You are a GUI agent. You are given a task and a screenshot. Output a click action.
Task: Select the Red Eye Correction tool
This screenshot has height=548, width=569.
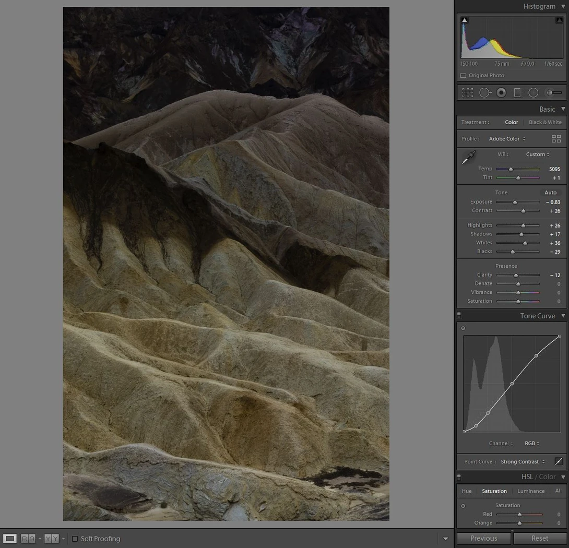coord(501,93)
